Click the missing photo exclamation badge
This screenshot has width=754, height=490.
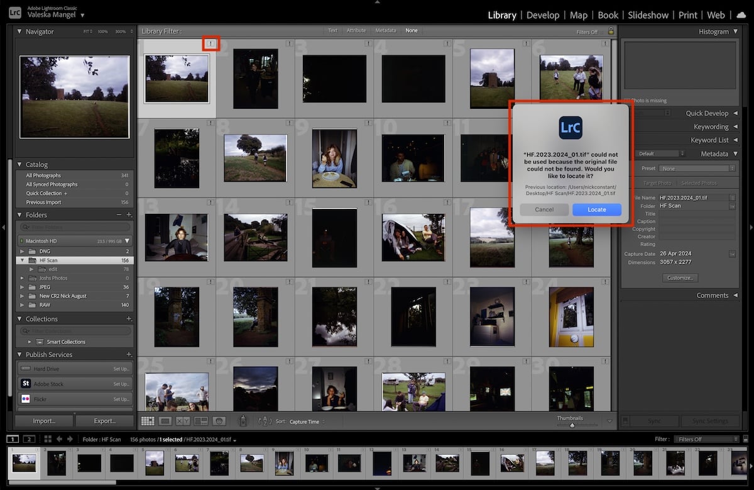(211, 44)
